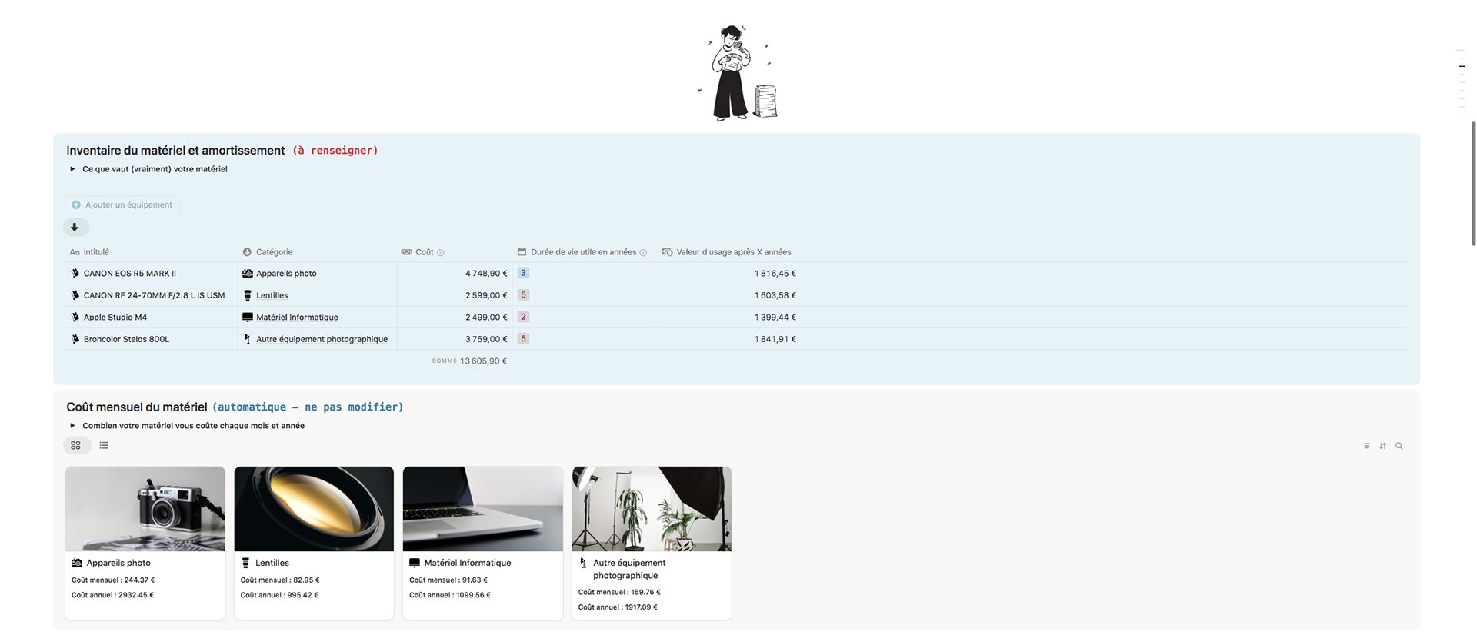Open CANON EOS R5 MARK II row
Viewport: 1477px width, 635px height.
coord(130,274)
